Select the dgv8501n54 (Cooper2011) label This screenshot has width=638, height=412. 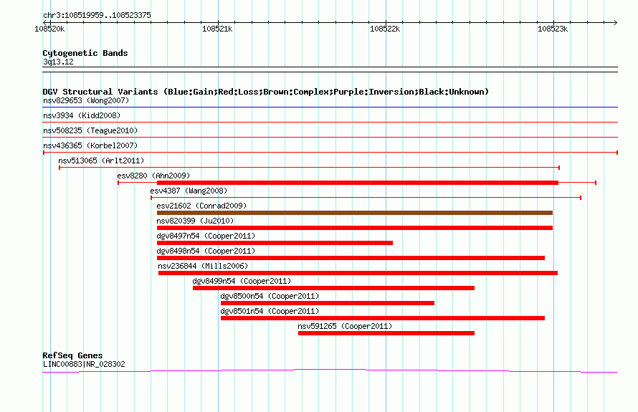[270, 311]
